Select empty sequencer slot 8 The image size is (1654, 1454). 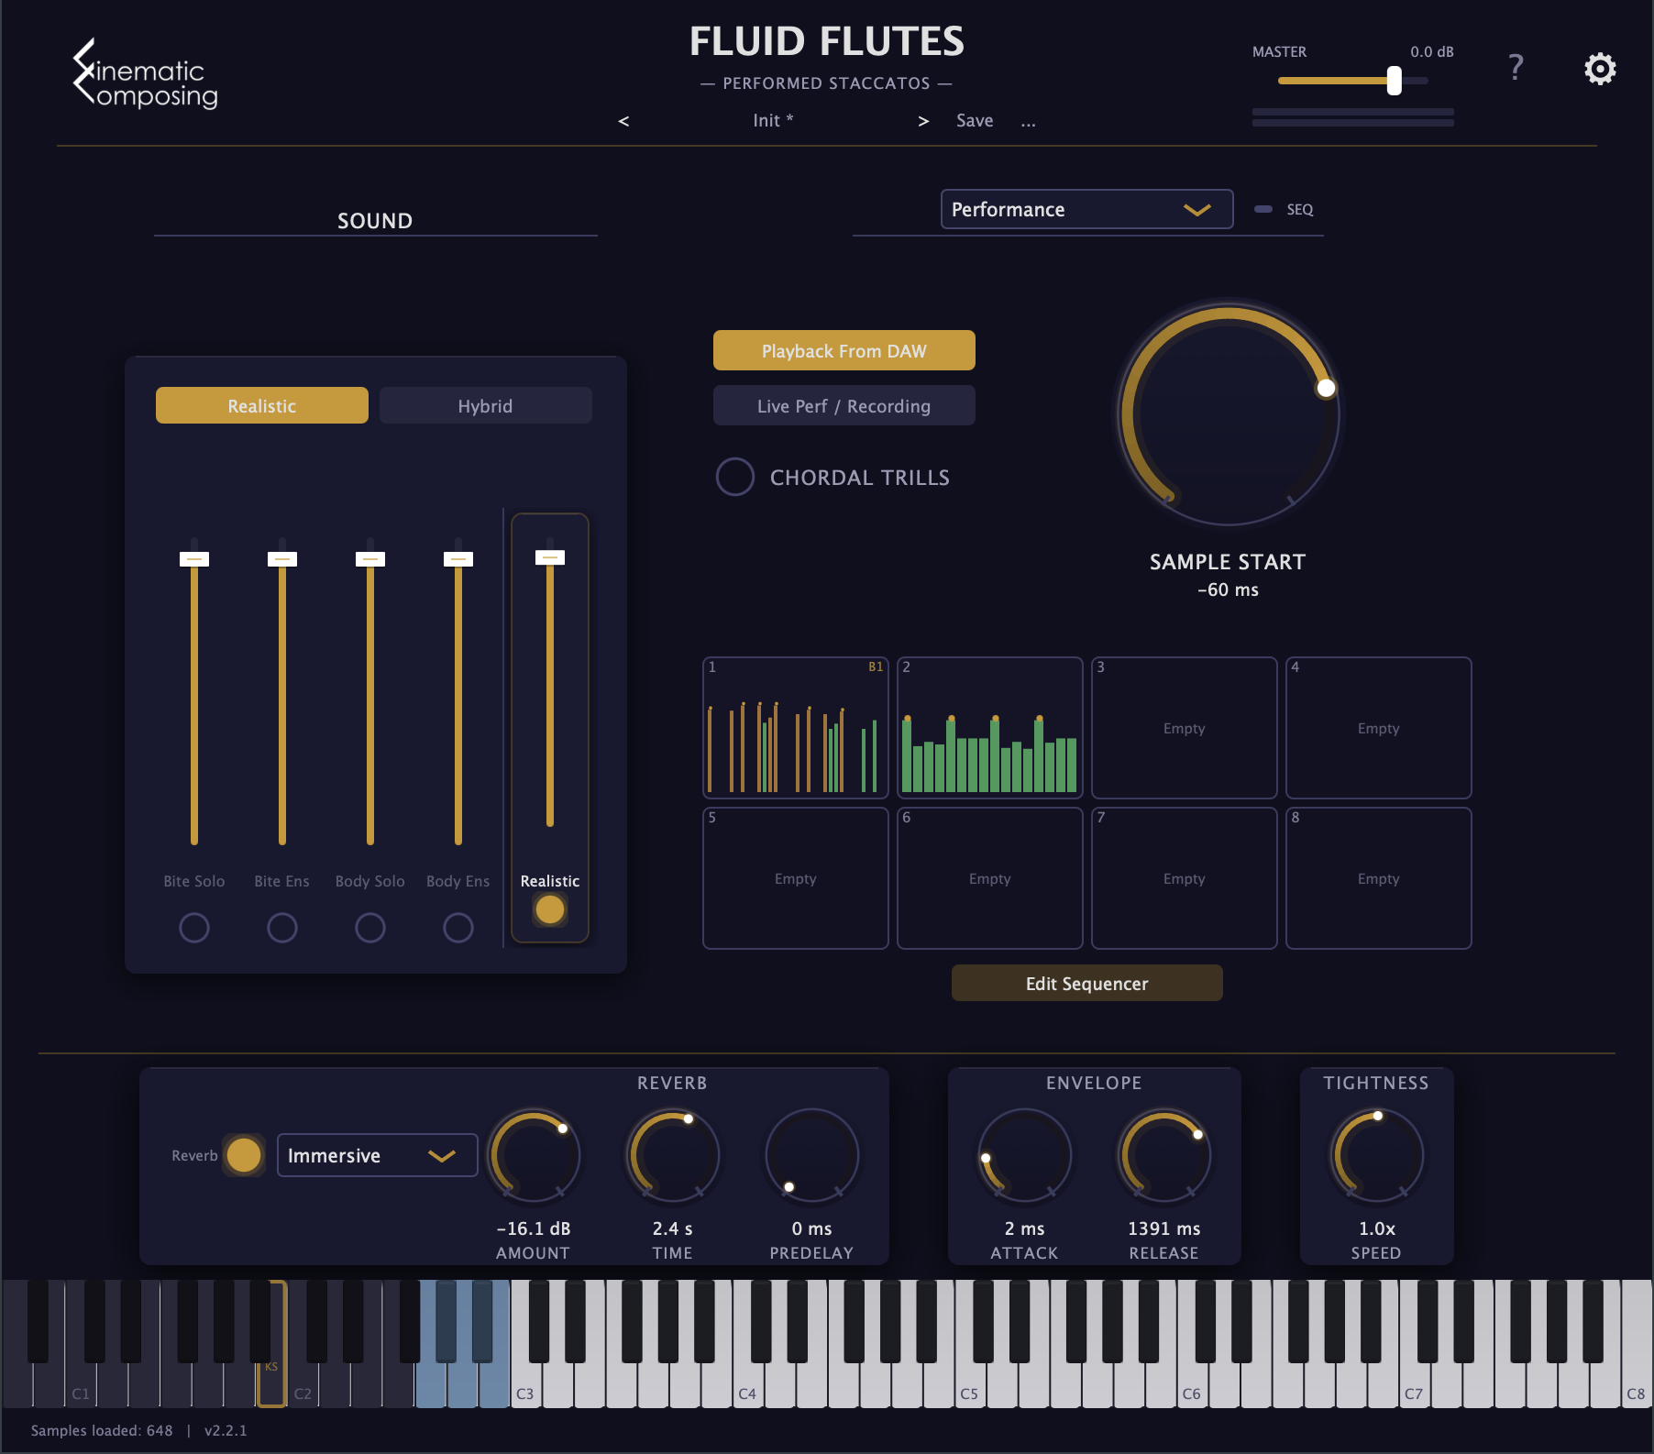tap(1379, 878)
